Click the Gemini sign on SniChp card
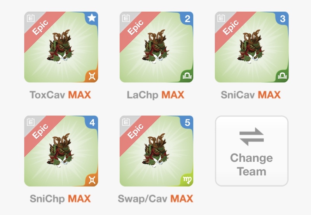Screen dimensions: 311x215 coord(92,180)
